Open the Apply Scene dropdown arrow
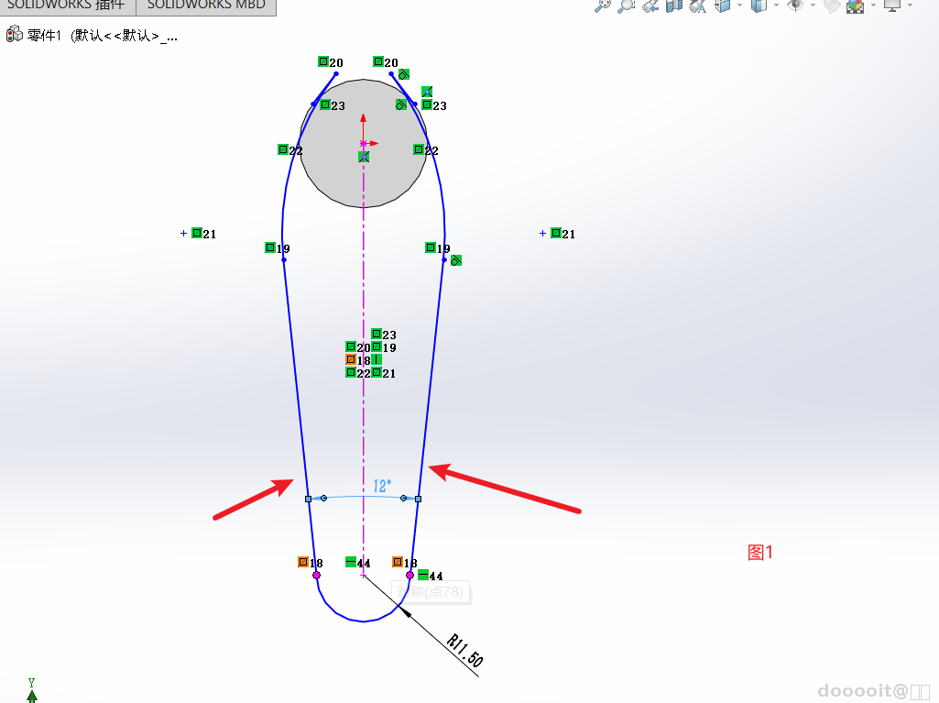Image resolution: width=939 pixels, height=703 pixels. coord(873,5)
